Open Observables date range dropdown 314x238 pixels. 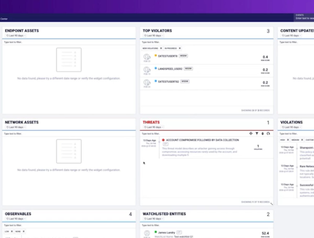[x=16, y=219]
